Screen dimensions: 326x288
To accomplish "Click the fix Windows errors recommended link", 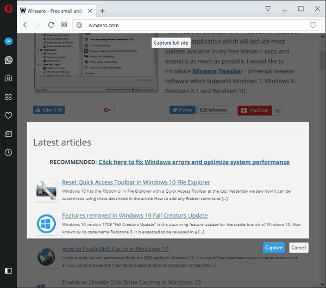I will click(194, 162).
